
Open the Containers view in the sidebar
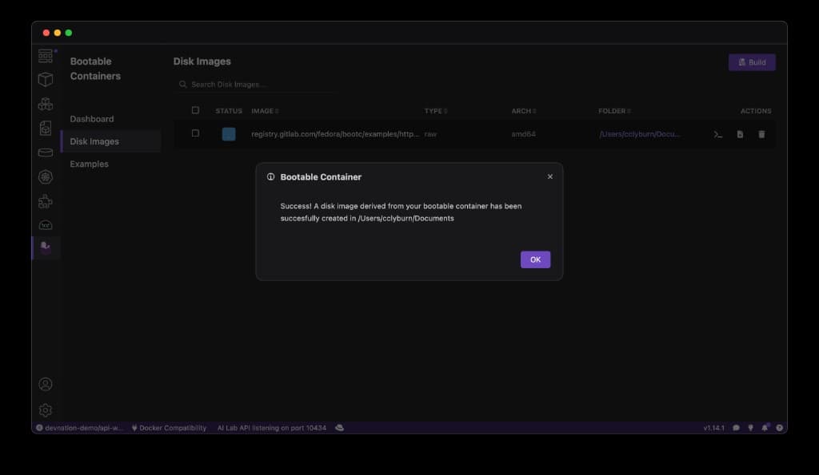point(46,79)
